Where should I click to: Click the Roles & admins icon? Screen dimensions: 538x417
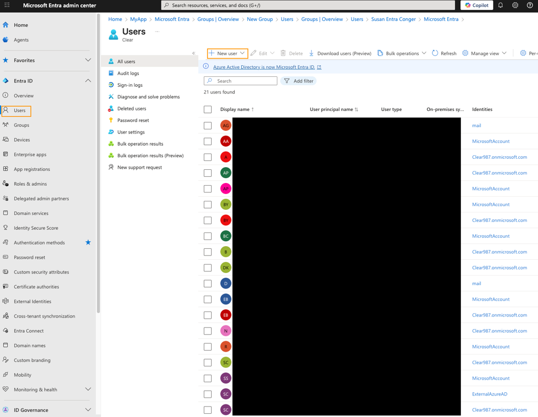5,184
